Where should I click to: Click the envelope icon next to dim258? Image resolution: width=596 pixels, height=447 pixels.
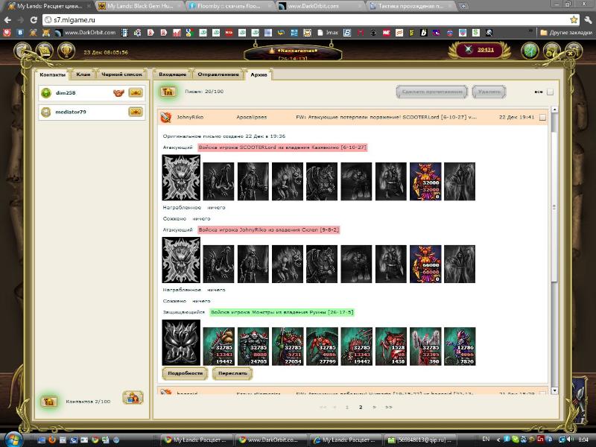tap(136, 93)
